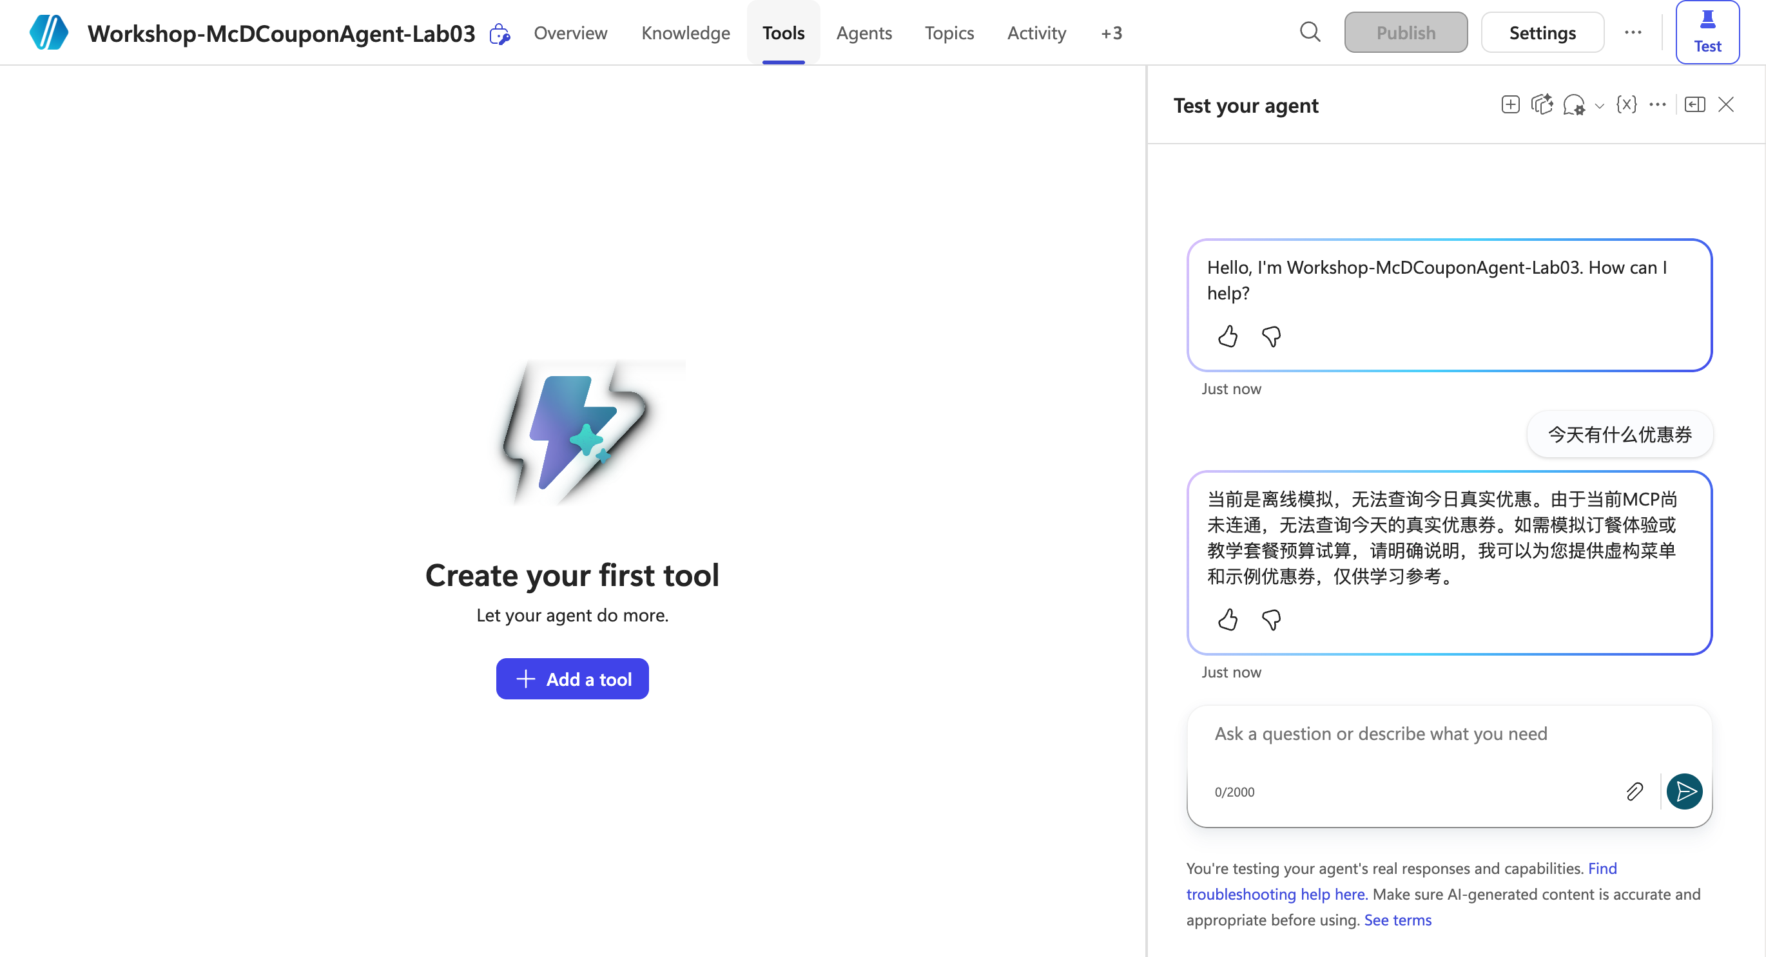The image size is (1766, 957).
Task: Switch to the Knowledge tab
Action: 686,32
